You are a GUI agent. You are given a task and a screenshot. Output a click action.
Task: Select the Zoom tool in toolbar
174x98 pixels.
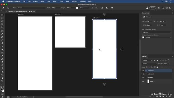[2, 81]
